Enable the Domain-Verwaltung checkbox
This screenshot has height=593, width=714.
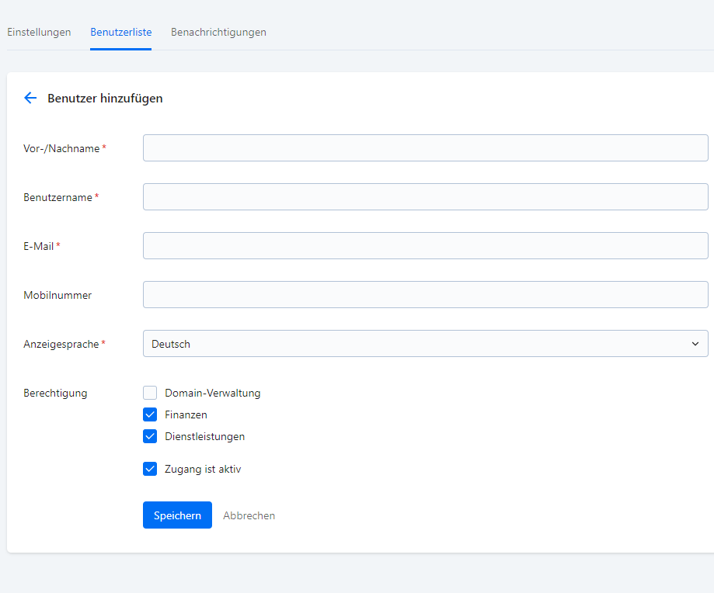(x=150, y=393)
